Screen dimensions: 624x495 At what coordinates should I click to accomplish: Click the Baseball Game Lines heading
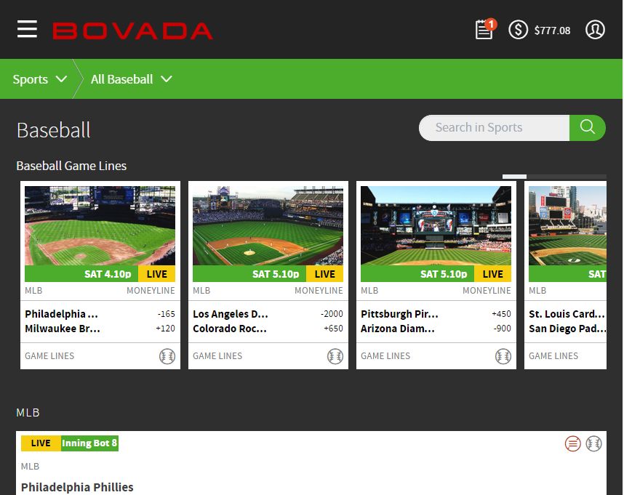coord(71,166)
